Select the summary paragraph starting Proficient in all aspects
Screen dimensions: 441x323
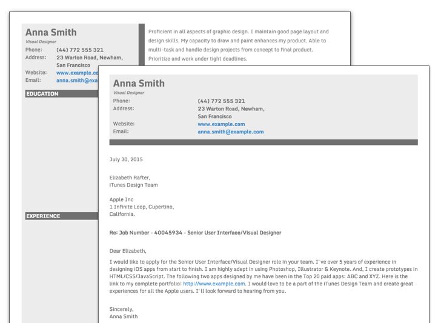[x=239, y=45]
